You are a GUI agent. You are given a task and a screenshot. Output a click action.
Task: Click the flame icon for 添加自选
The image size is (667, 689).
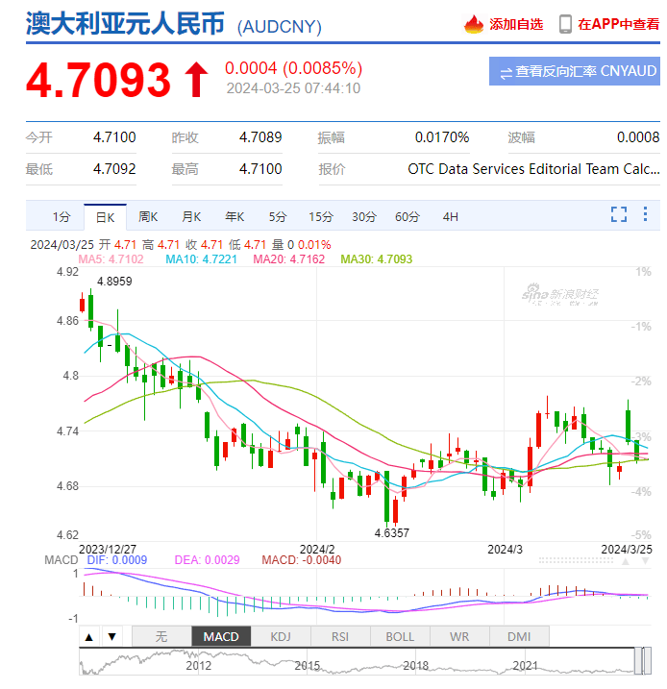coord(475,24)
